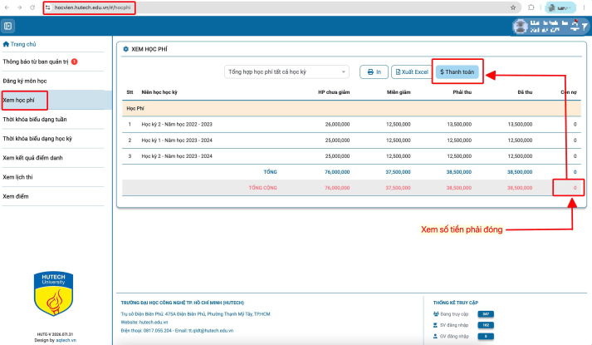The height and width of the screenshot is (345, 592).
Task: Click the Trụ sở Điện Biên Phủ address line
Action: 196,314
